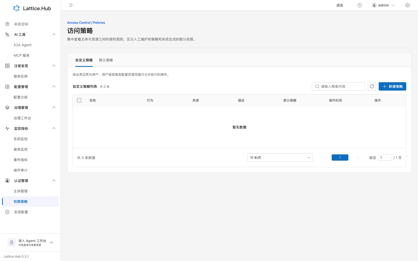Open MCP 服务 in sidebar
The height and width of the screenshot is (261, 418).
(21, 55)
